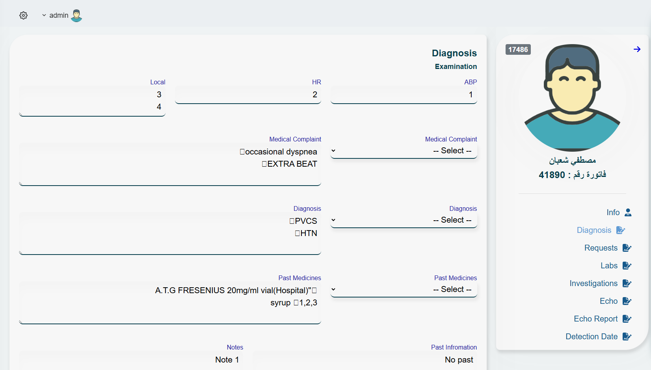Click the settings gear icon
Screen dimensions: 651x370
tap(24, 15)
